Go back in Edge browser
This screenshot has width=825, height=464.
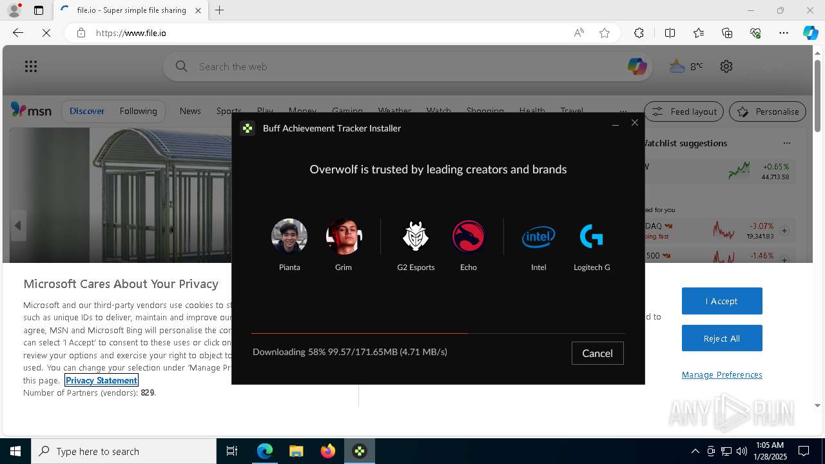18,33
